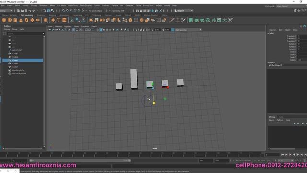Screen dimensions: 307x173
Task: Open the viewport Shading menu
Action: pos(58,26)
